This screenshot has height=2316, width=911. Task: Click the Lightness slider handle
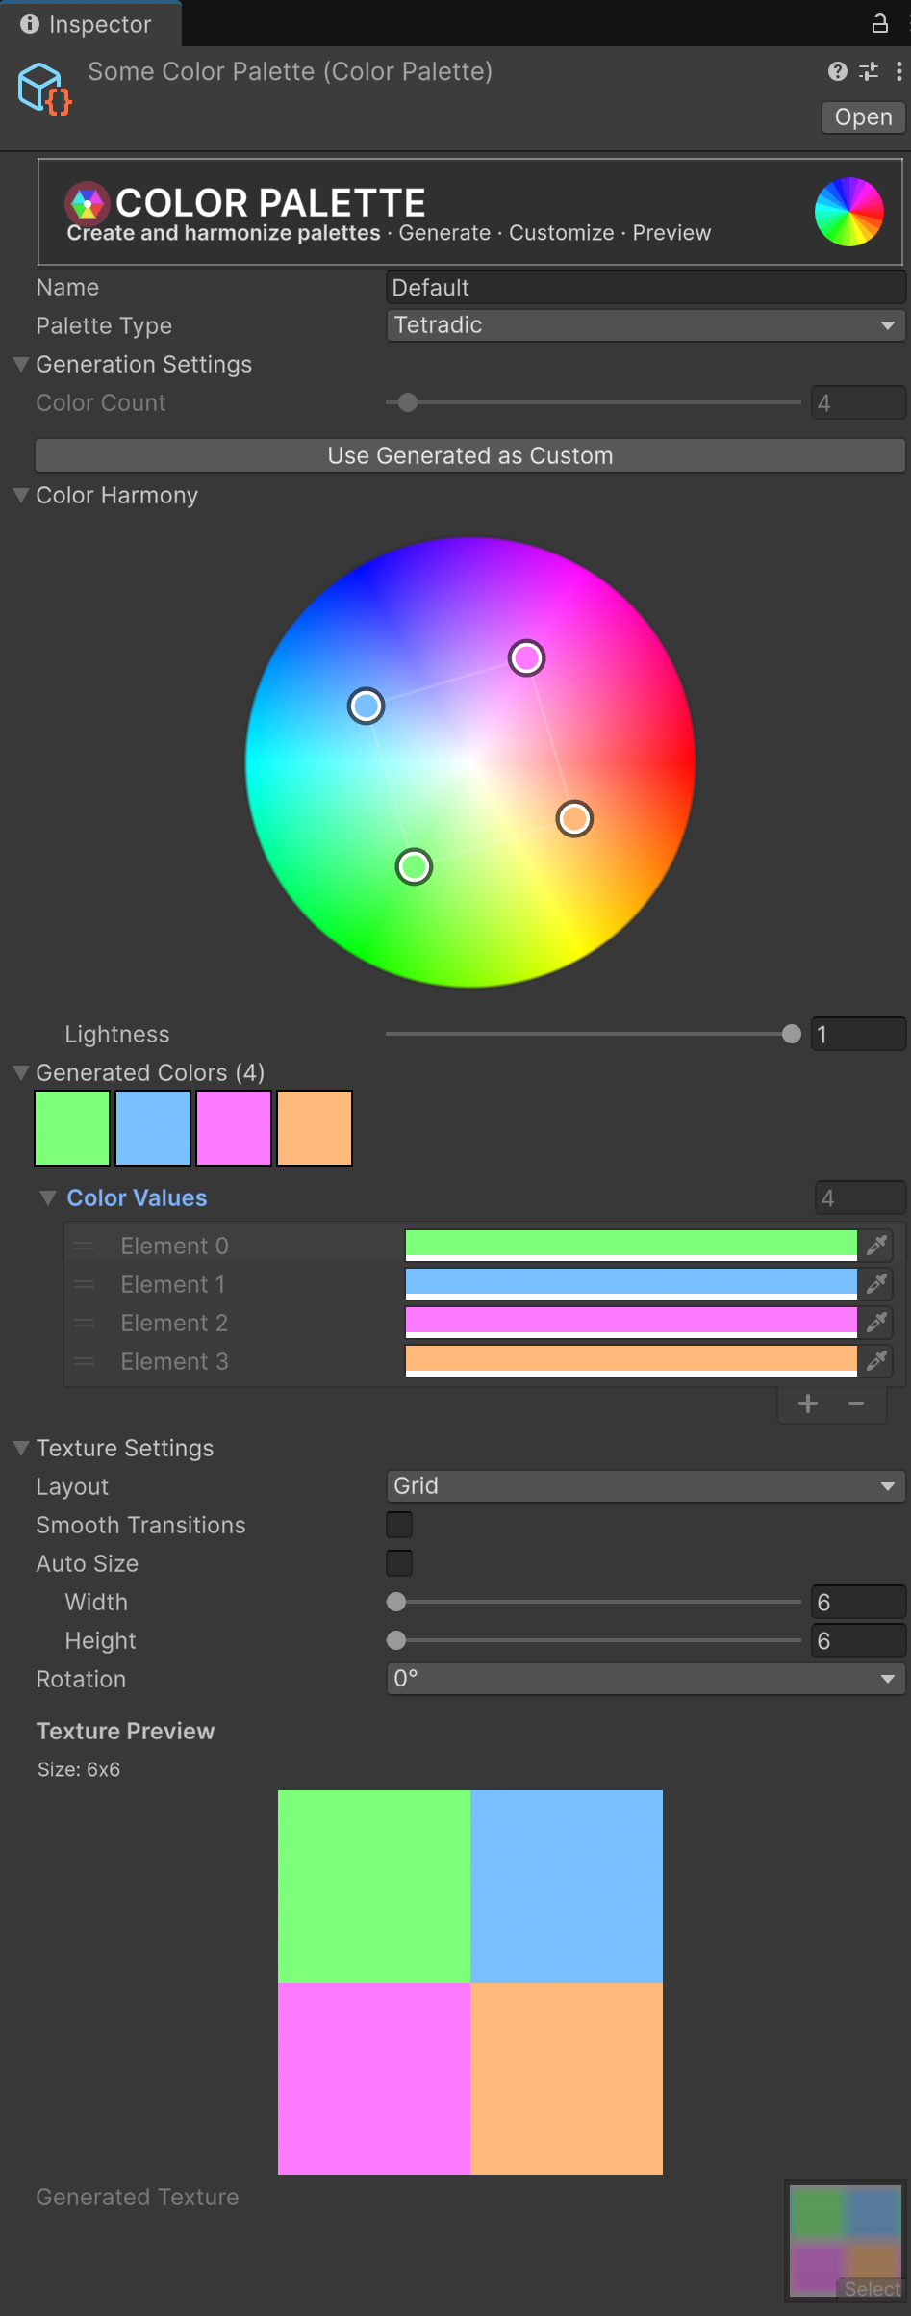(792, 1034)
